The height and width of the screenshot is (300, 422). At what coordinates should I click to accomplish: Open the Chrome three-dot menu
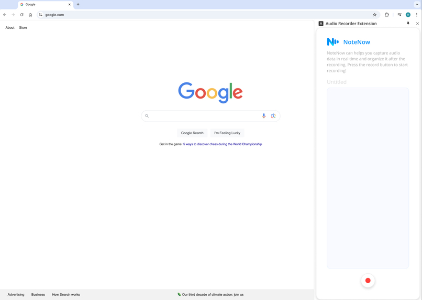click(x=417, y=15)
